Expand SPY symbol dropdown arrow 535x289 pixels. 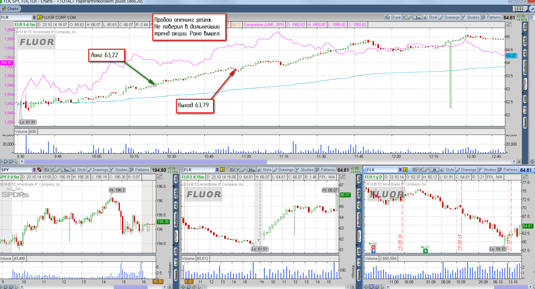coord(34,170)
